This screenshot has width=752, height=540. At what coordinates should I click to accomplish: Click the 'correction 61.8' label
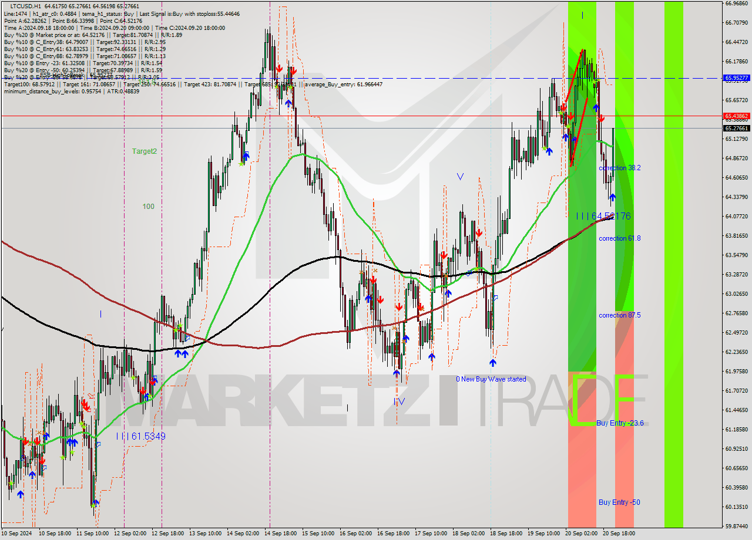(x=619, y=238)
